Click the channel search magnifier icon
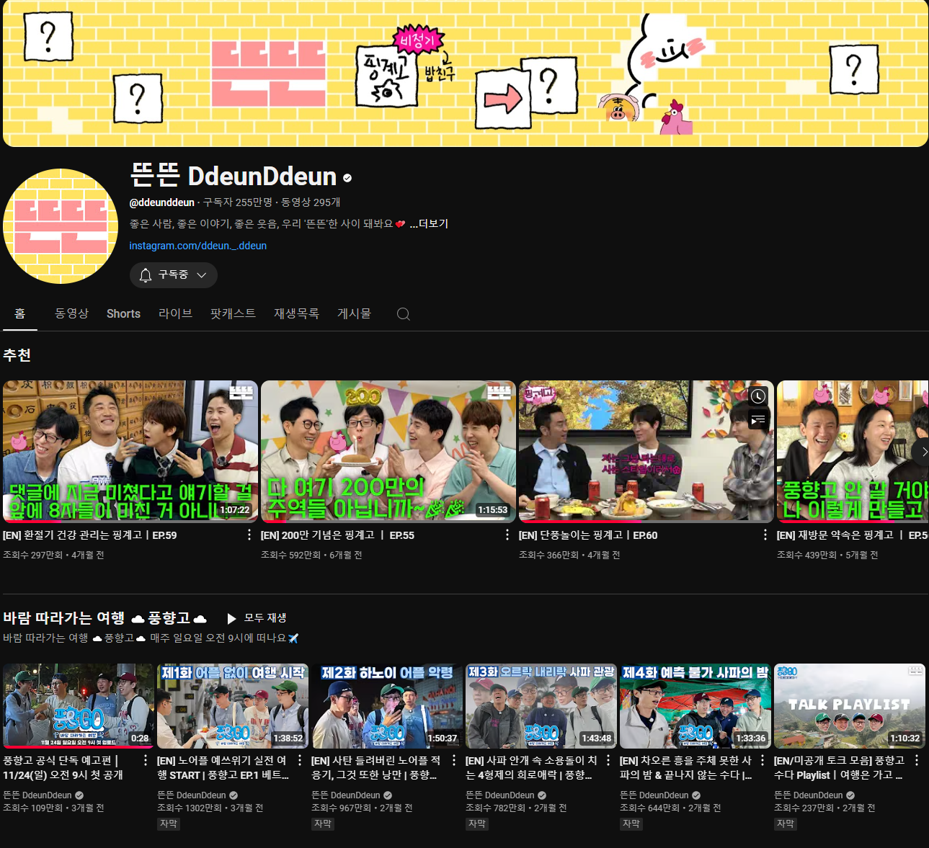 [404, 314]
